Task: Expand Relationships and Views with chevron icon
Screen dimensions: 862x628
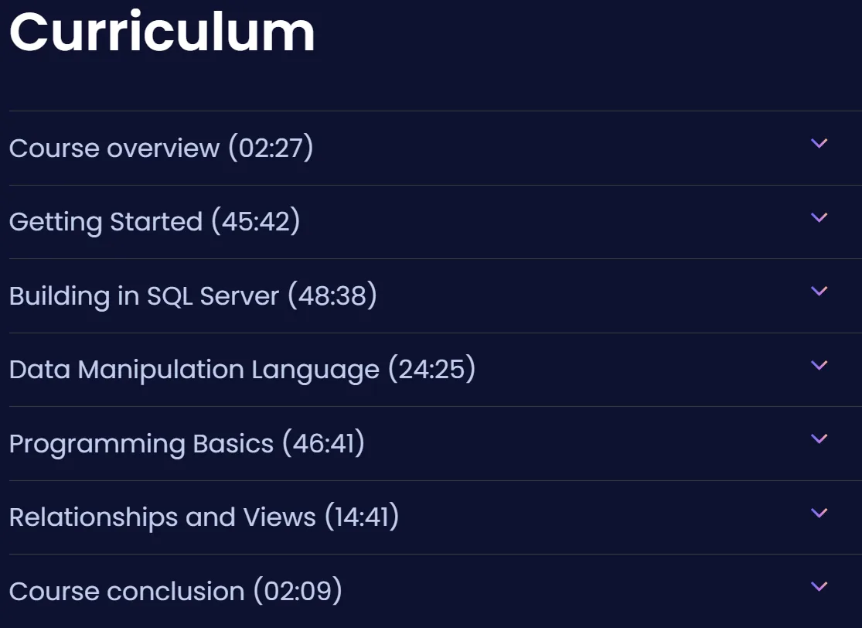Action: tap(819, 514)
